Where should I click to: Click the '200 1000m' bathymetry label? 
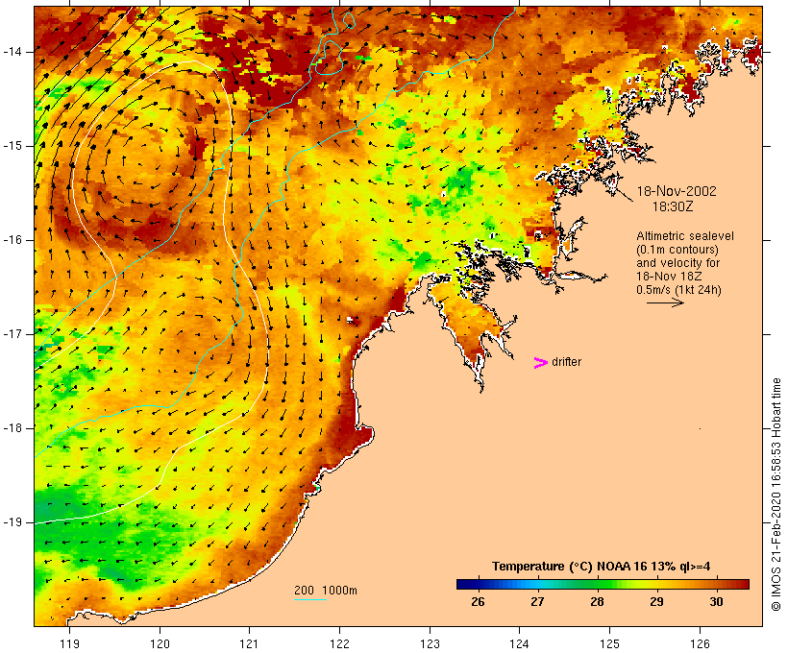(x=326, y=591)
